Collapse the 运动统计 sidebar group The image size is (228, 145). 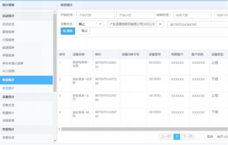[x=26, y=16]
